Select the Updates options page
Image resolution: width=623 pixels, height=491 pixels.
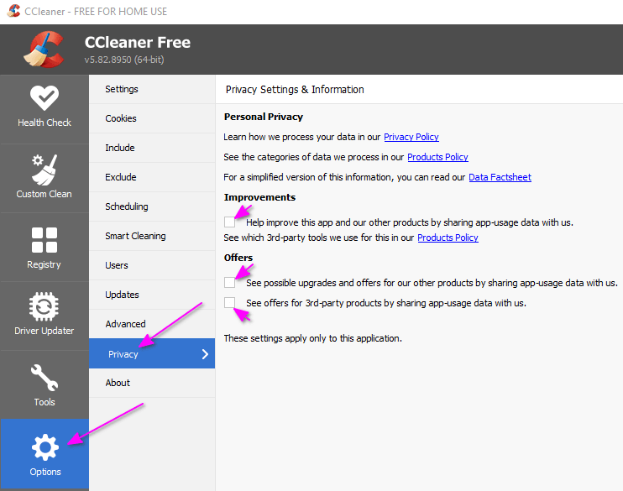click(x=152, y=295)
